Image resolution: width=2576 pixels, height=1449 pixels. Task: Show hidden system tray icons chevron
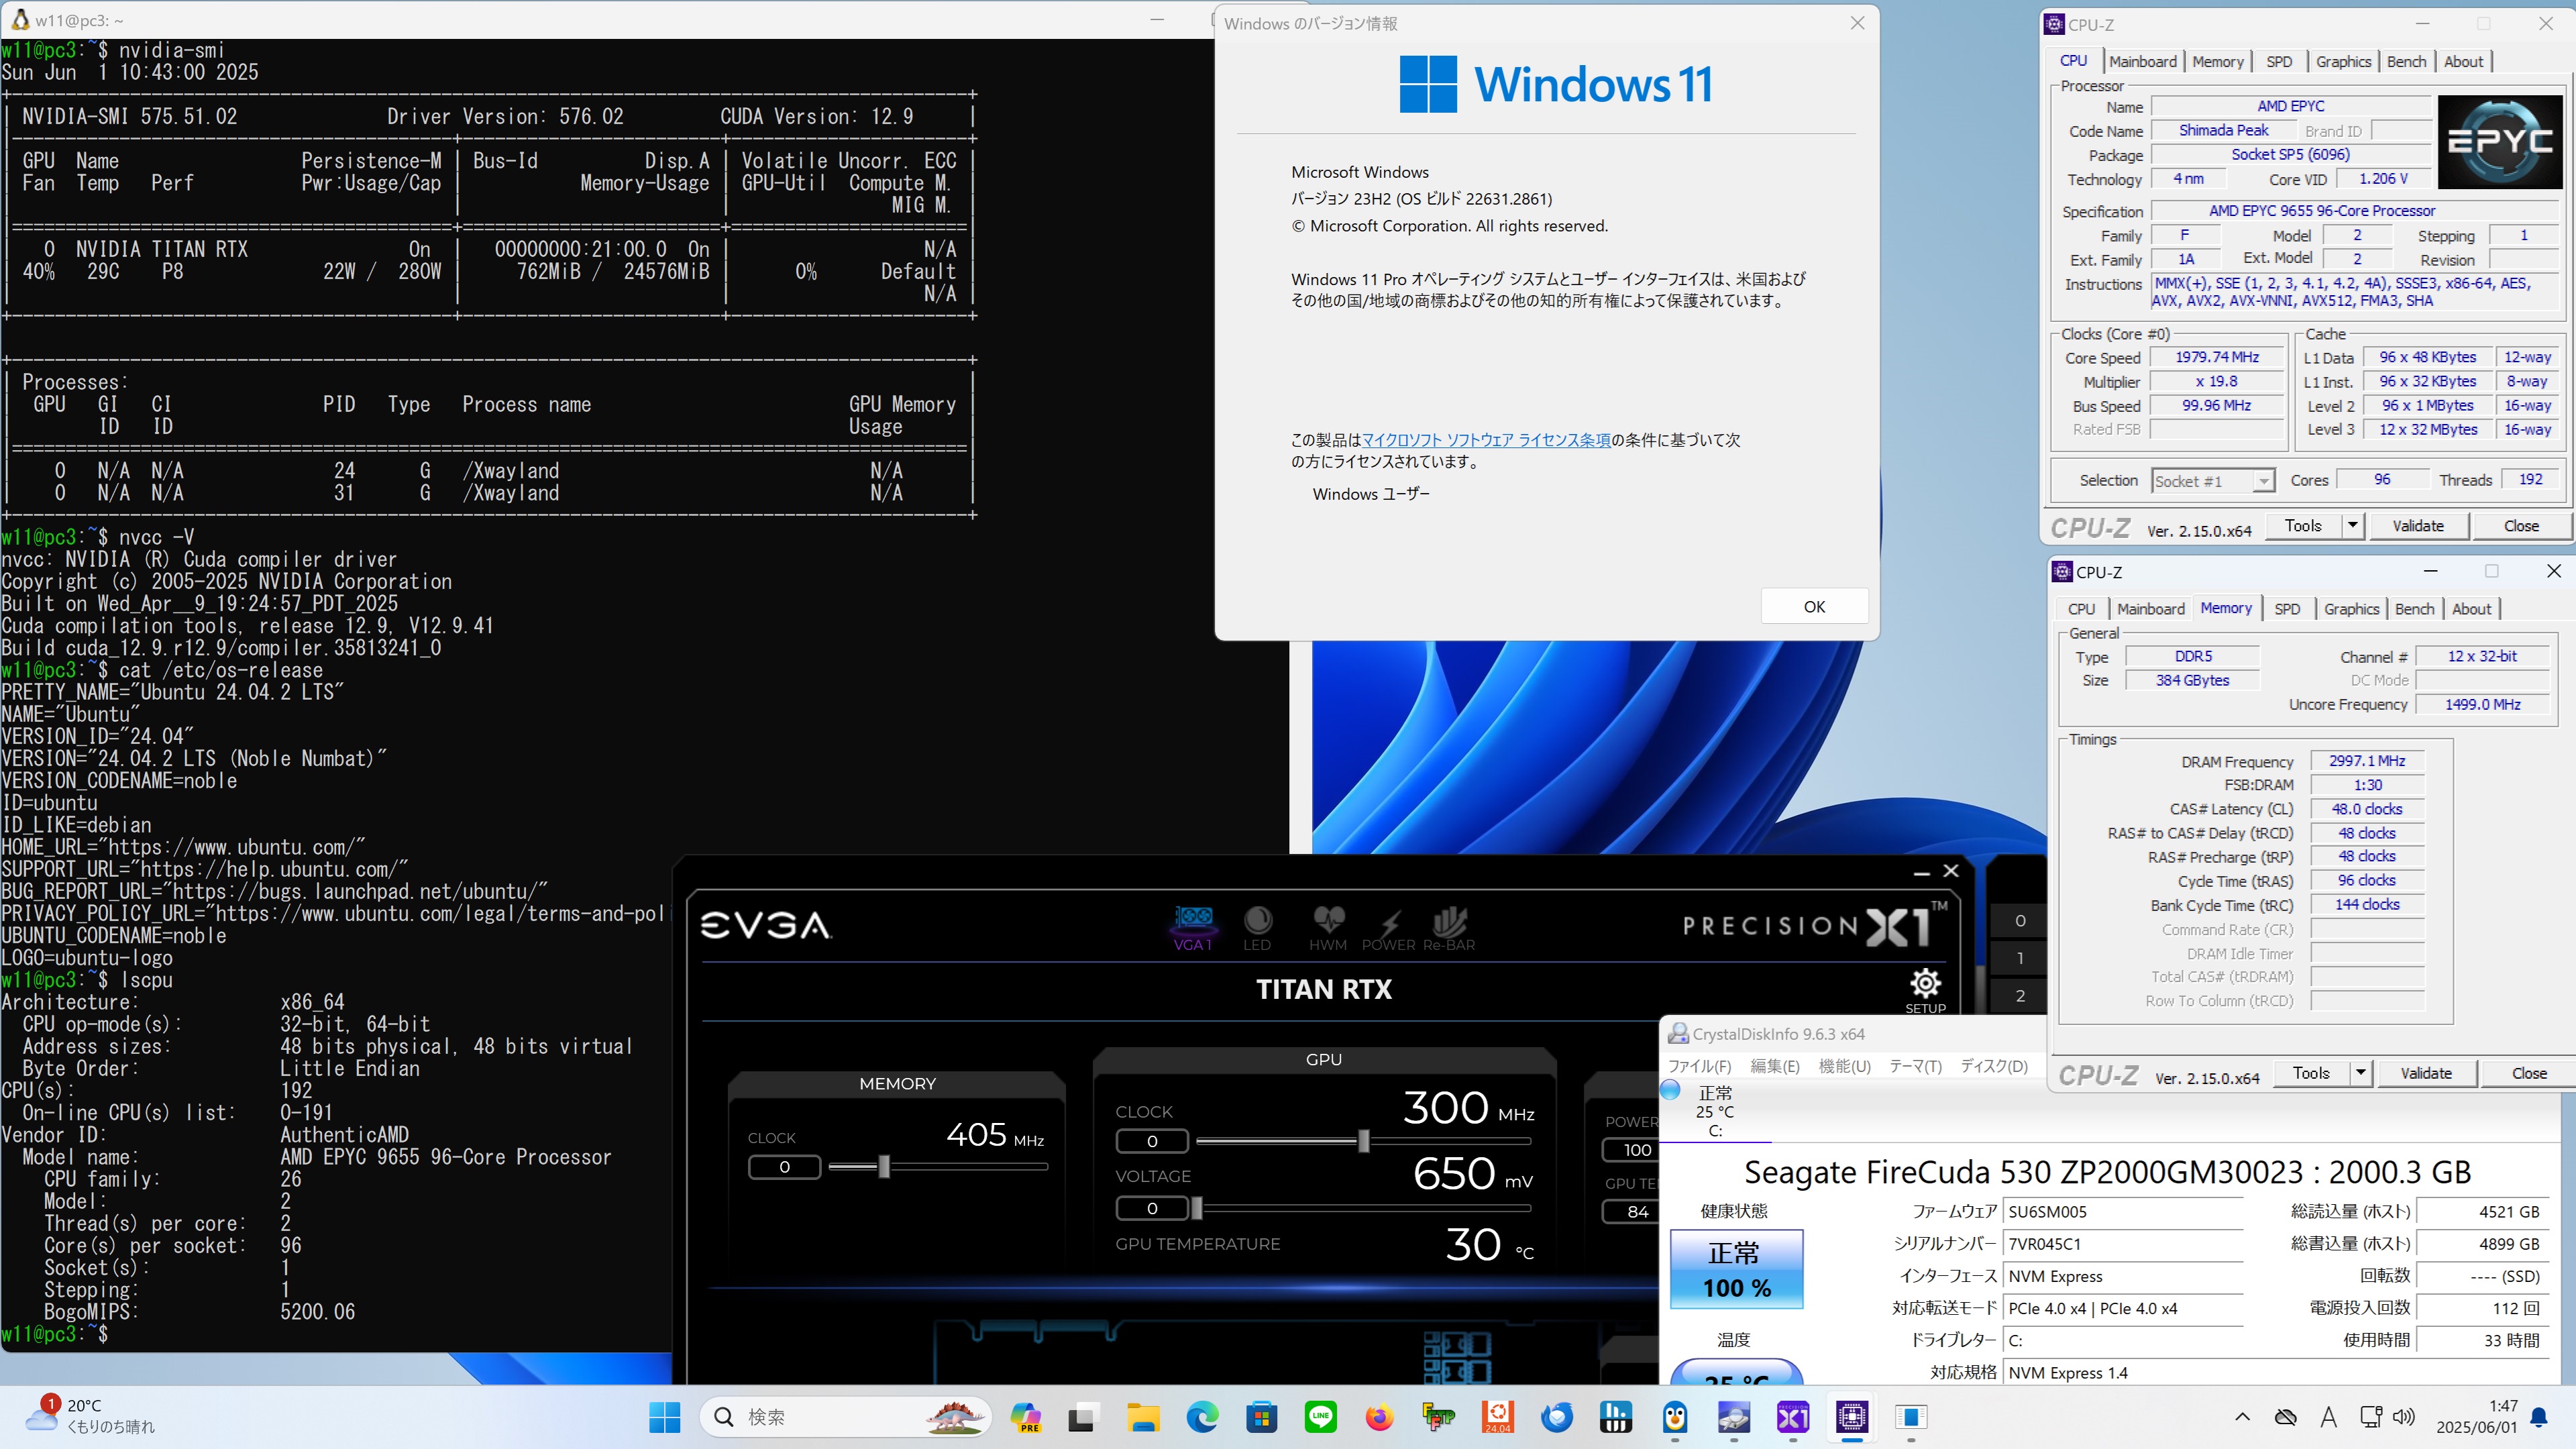(2242, 1417)
